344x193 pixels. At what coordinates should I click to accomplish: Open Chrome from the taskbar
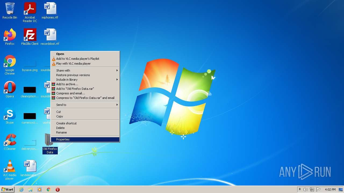(49, 190)
